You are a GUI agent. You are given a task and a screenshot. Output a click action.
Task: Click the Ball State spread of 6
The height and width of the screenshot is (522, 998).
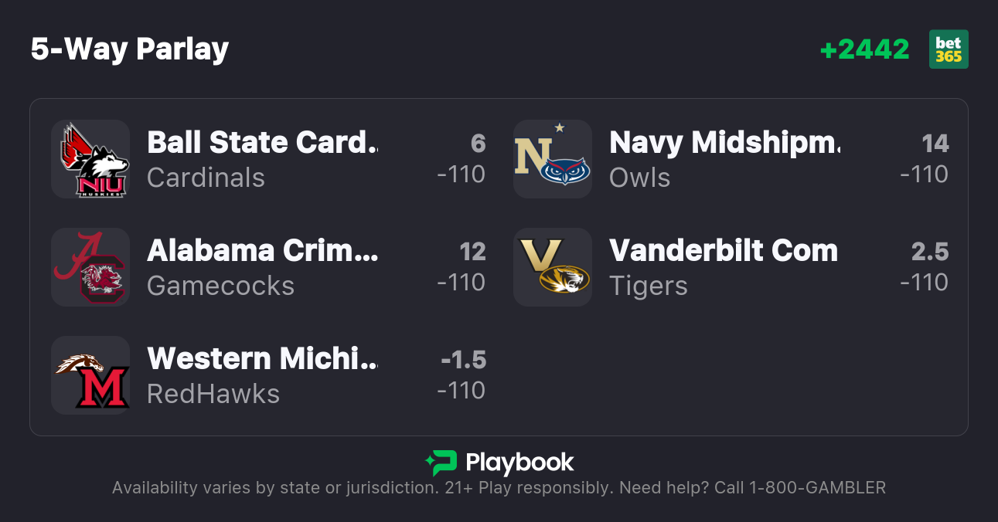tap(478, 144)
